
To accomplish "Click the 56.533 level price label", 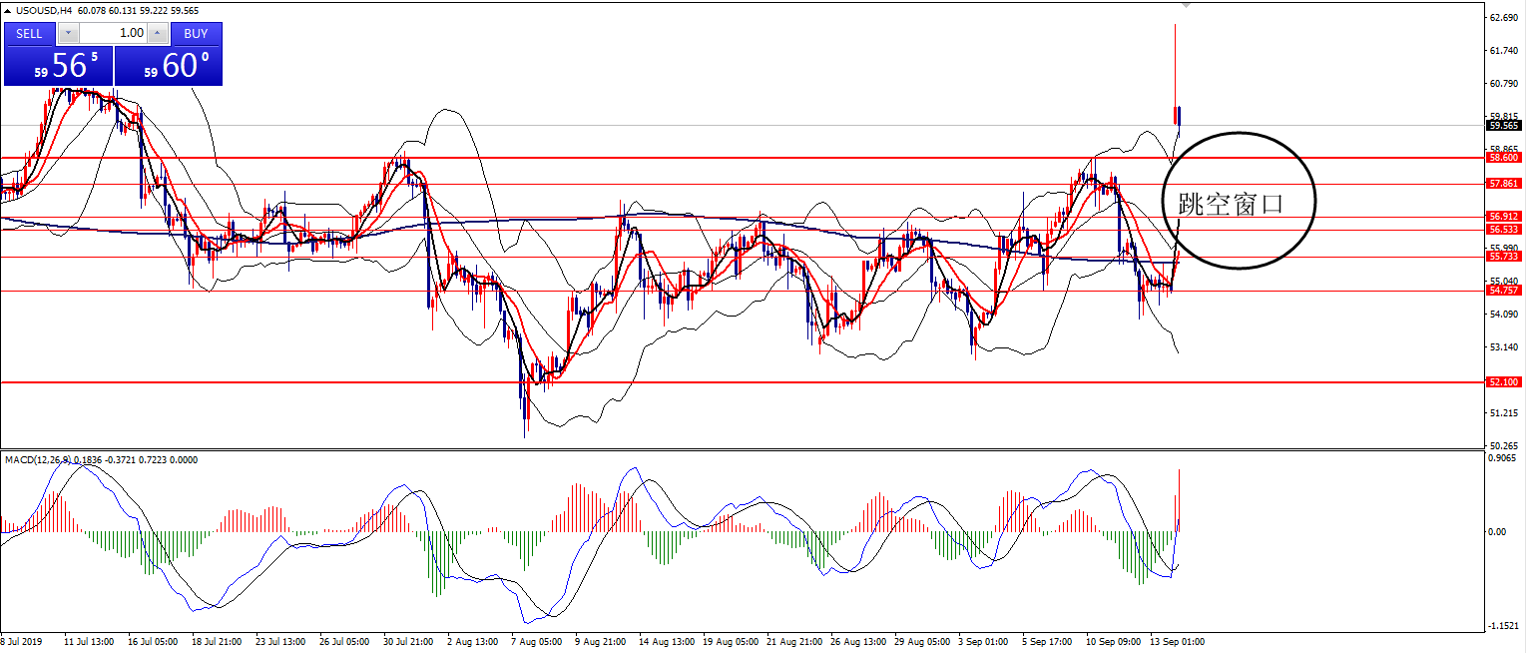I will tap(1504, 229).
